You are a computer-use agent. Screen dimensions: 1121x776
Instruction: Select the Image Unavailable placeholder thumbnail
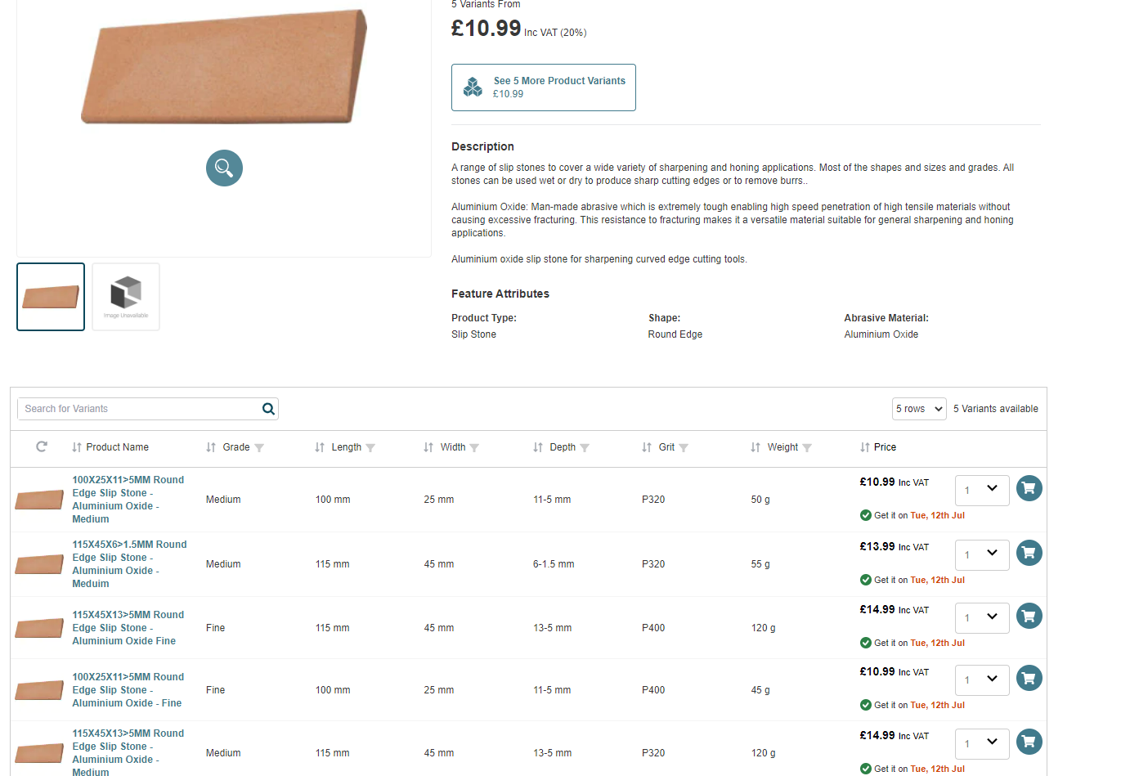point(126,297)
